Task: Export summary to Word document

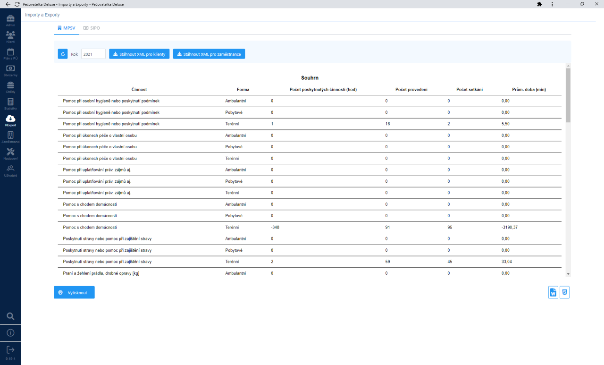Action: coord(553,293)
